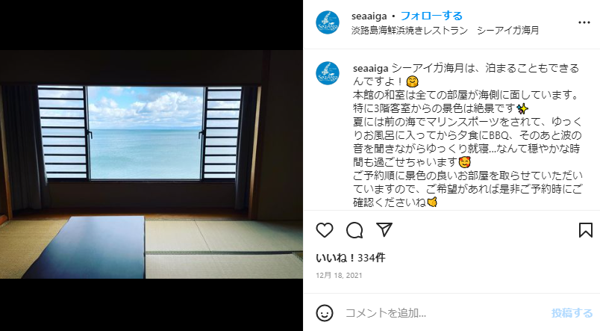Follow seaaiga with フォローする link
Image resolution: width=600 pixels, height=331 pixels.
[431, 16]
